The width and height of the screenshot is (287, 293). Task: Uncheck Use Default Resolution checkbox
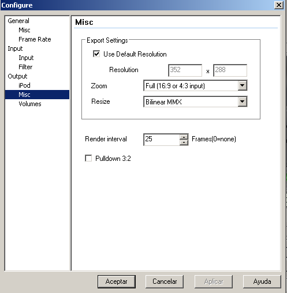[96, 54]
